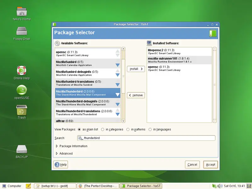The image size is (252, 189).
Task: Open falko's Home desktop folder icon
Action: [22, 12]
